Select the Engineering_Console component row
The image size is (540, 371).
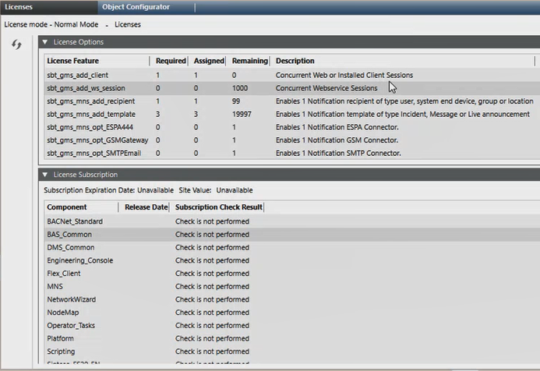80,260
